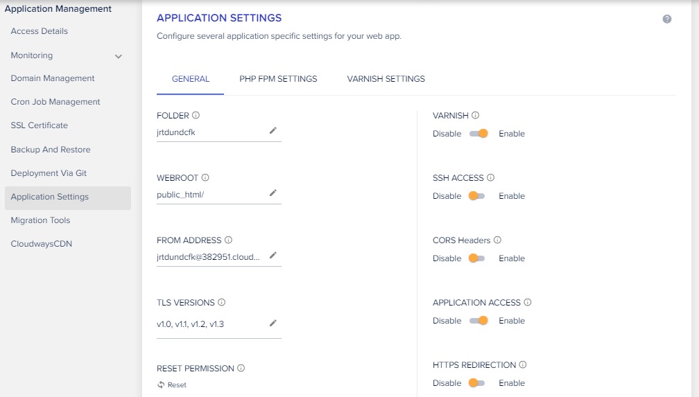The image size is (699, 397).
Task: Toggle the APPLICATION ACCESS switch
Action: pos(479,321)
